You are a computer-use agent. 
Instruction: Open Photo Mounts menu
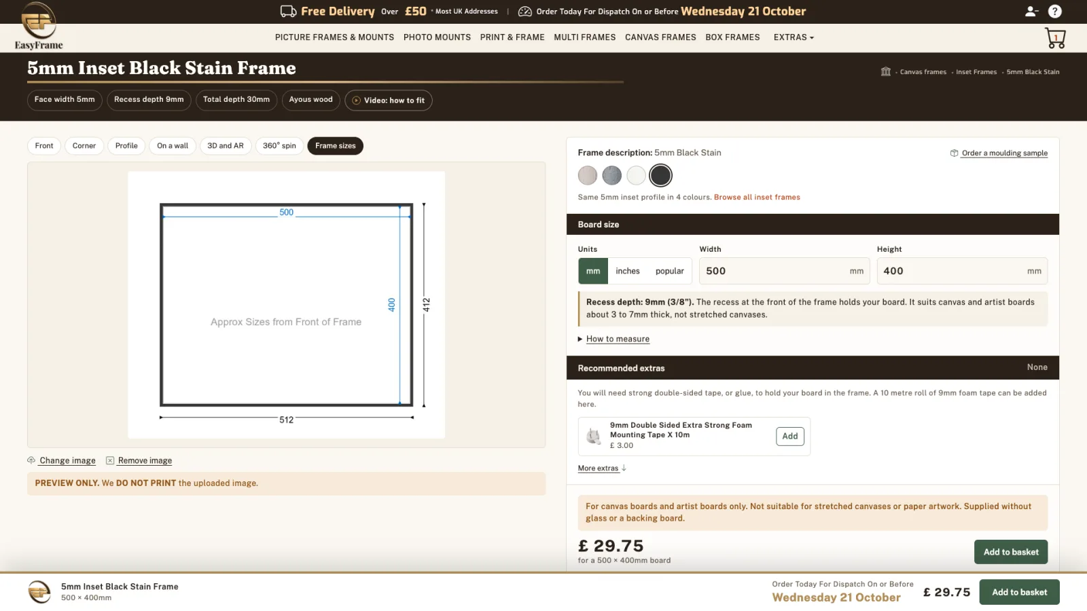437,37
